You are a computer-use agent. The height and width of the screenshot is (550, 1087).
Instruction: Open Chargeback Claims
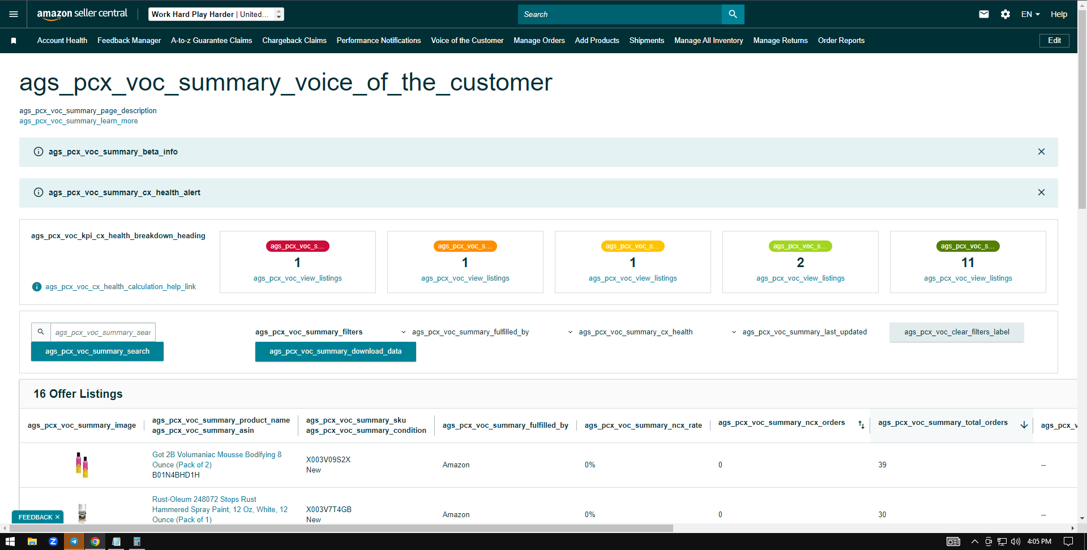pos(294,41)
